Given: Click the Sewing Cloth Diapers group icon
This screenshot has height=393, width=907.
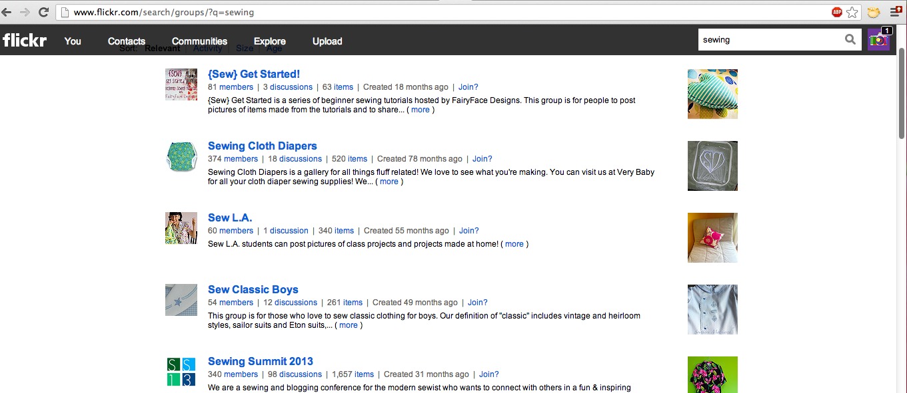Looking at the screenshot, I should pos(181,156).
